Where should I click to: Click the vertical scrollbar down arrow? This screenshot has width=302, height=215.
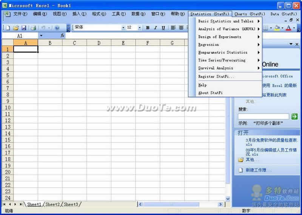pyautogui.click(x=228, y=198)
